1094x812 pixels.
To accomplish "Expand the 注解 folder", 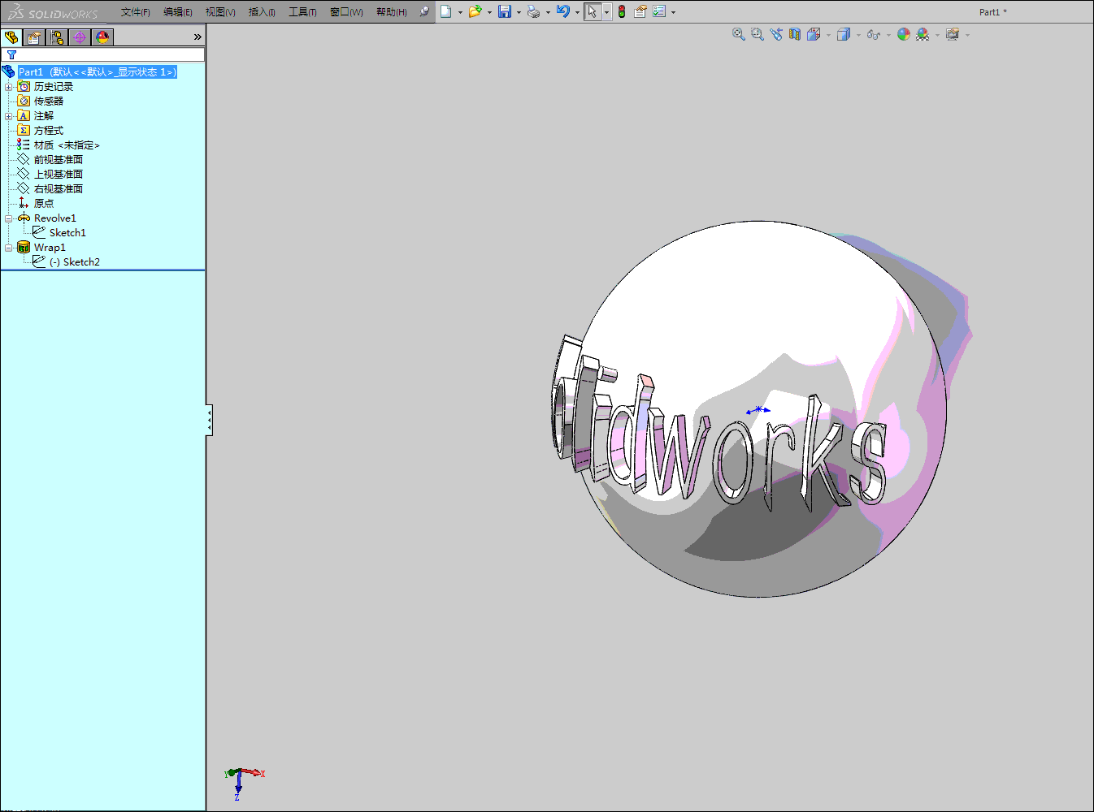I will tap(9, 116).
